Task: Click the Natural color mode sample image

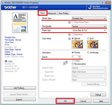Action: (x=77, y=44)
